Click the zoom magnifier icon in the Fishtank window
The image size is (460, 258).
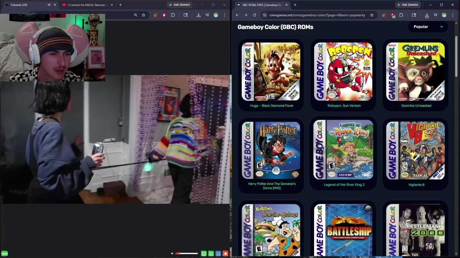click(x=135, y=15)
